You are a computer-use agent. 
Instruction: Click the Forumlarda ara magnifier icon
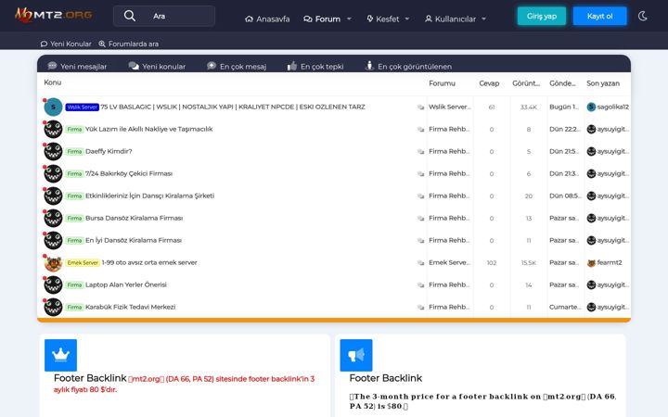[x=102, y=44]
